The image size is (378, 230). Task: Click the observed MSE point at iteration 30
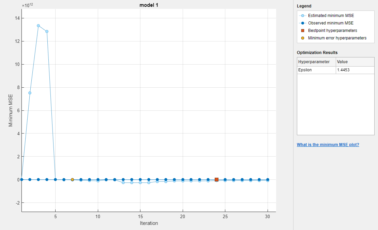pyautogui.click(x=268, y=179)
